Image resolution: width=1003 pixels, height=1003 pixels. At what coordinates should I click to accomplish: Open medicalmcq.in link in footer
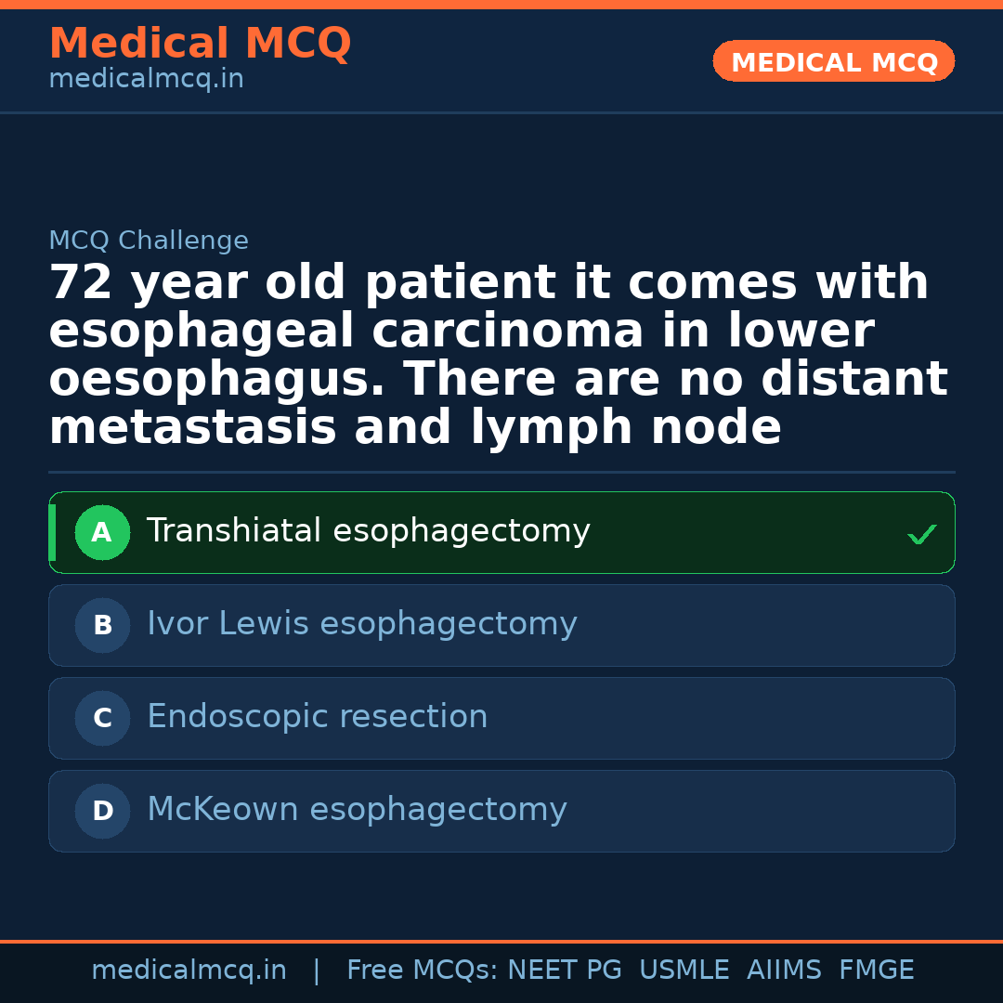pyautogui.click(x=189, y=970)
